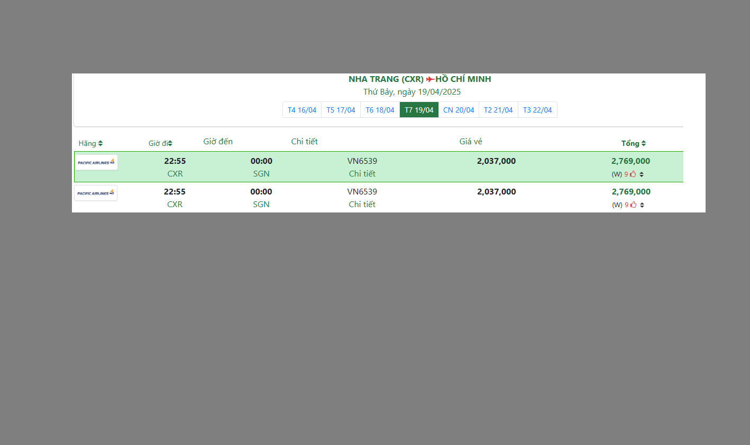Click flight number VN6539 in second row

pos(362,192)
